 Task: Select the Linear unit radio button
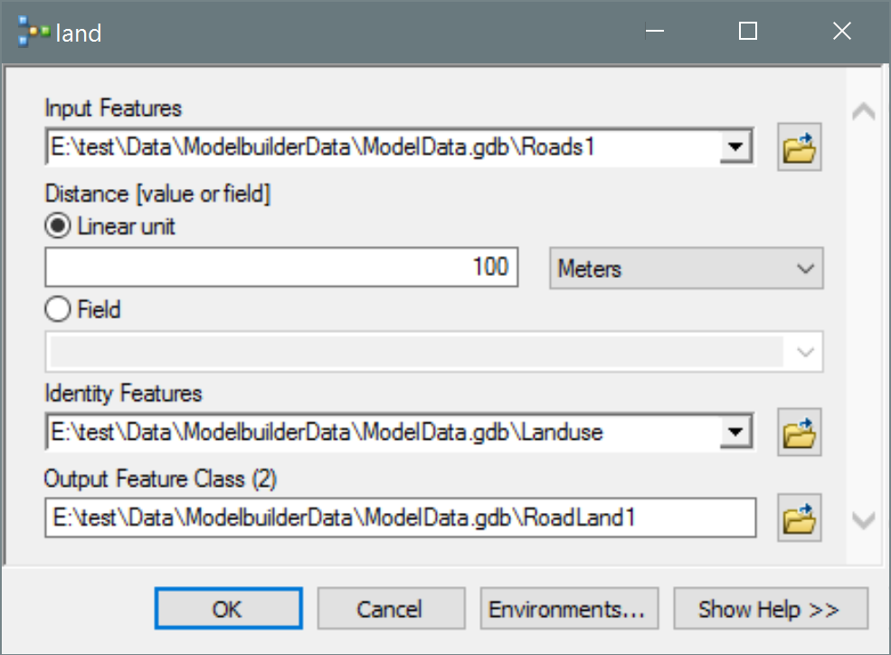click(x=57, y=227)
